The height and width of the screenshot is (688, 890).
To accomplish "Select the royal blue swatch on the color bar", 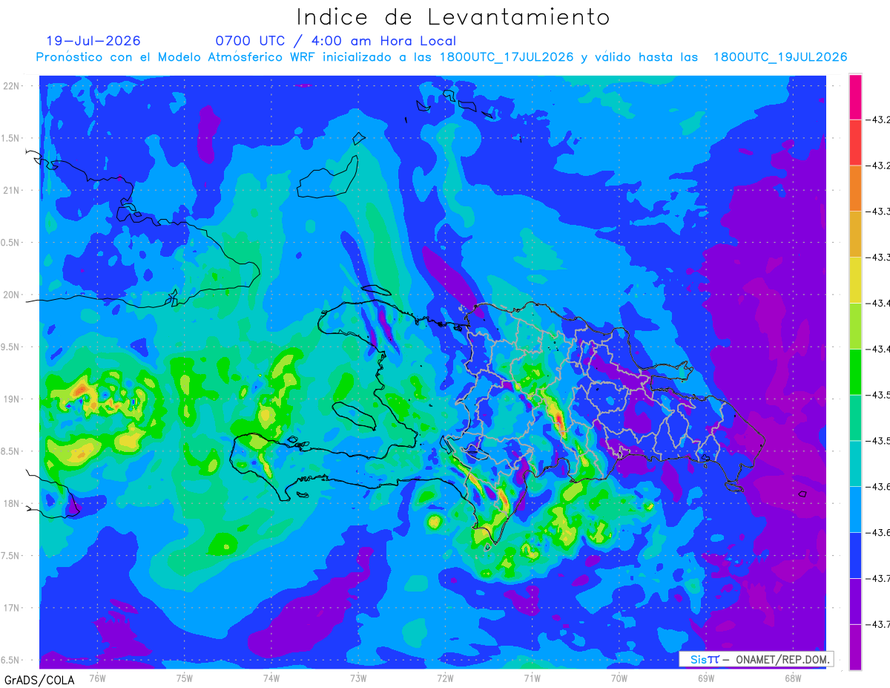I will (855, 555).
